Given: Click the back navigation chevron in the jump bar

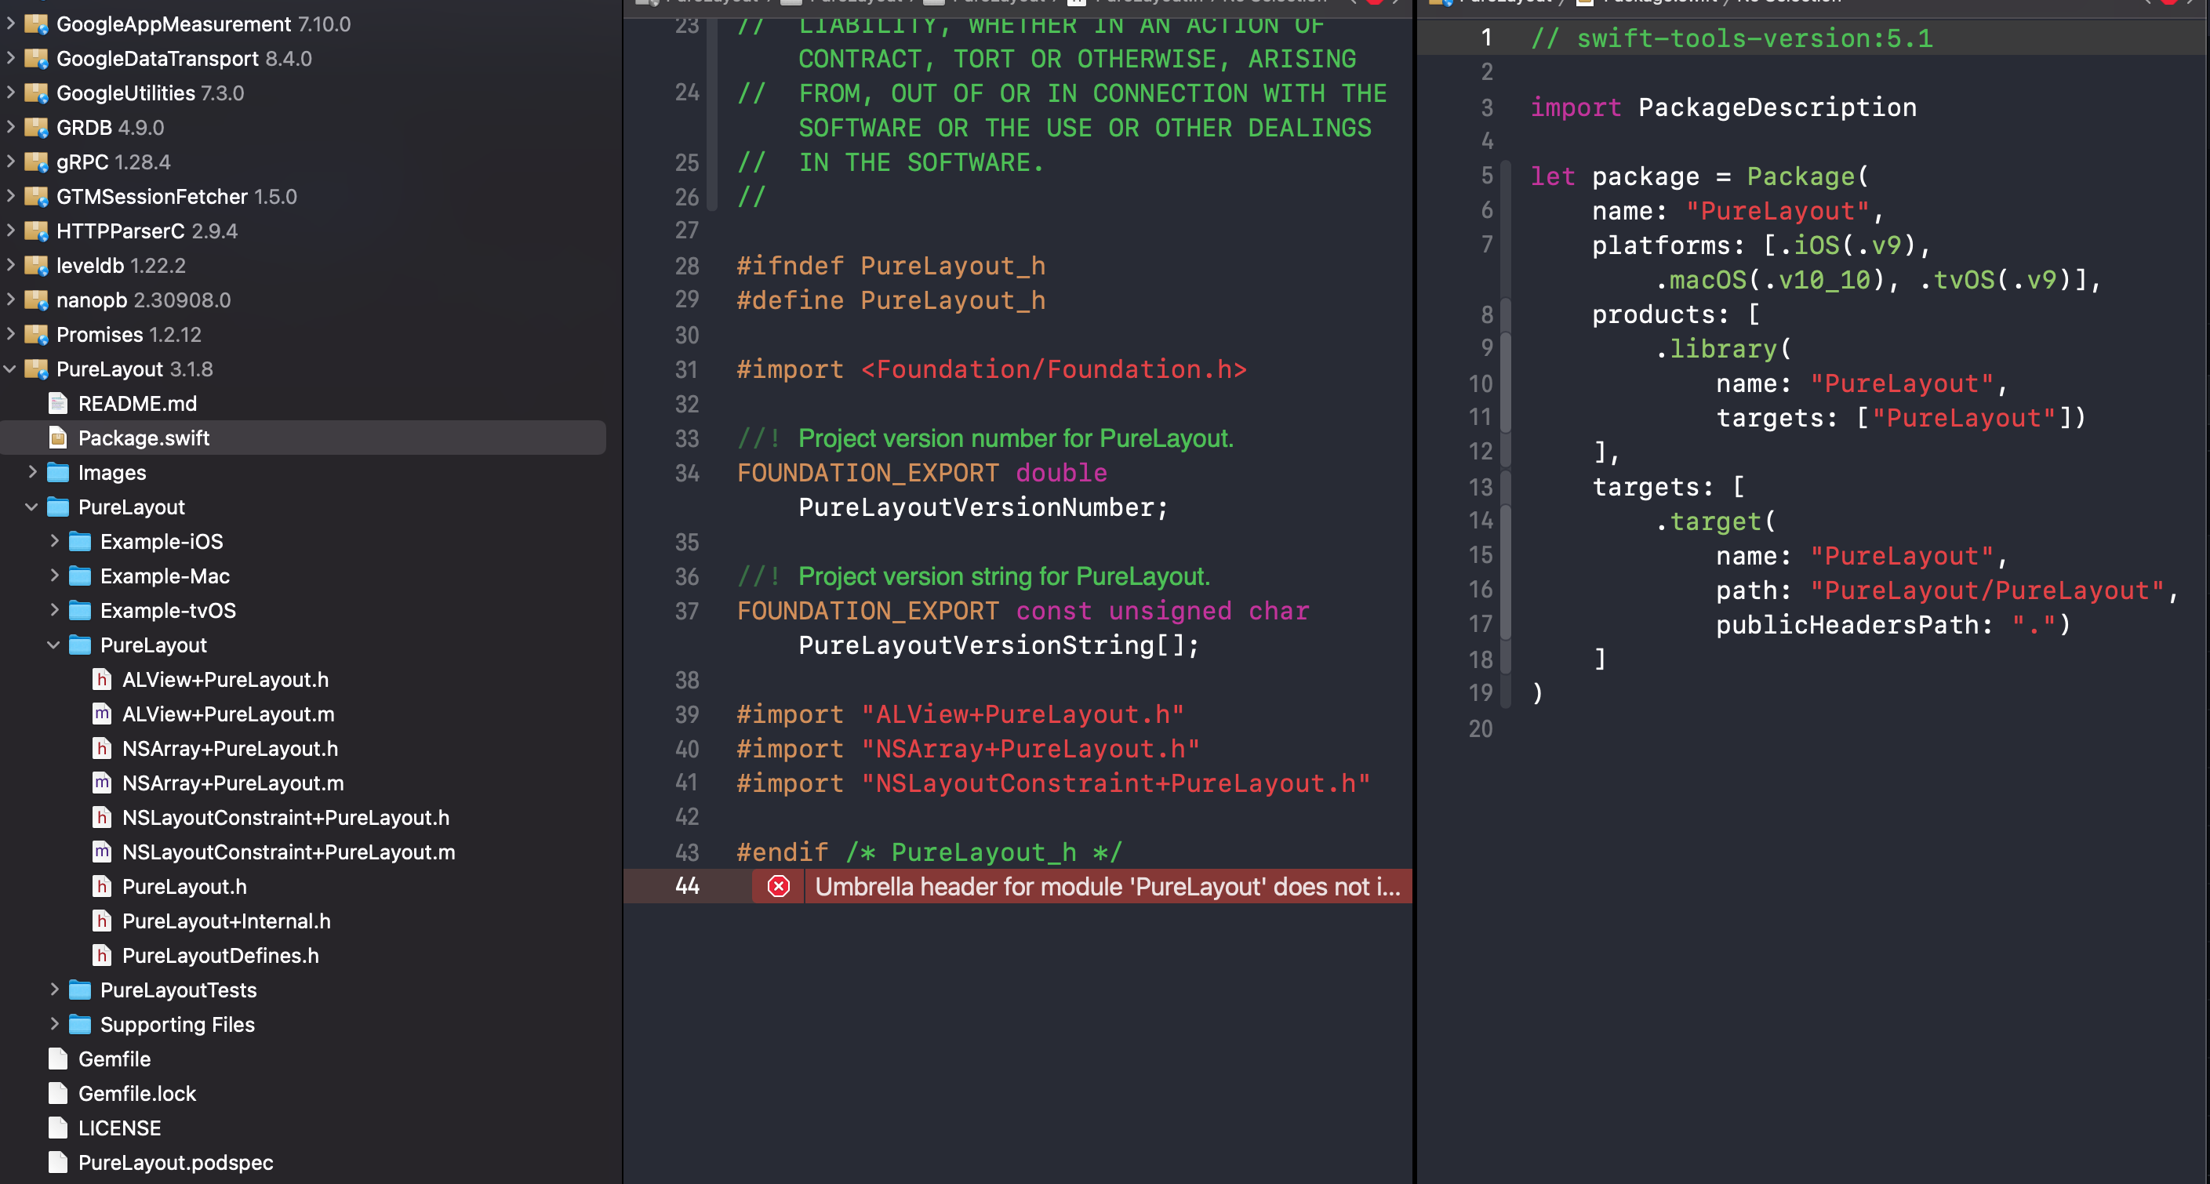Looking at the screenshot, I should [x=1354, y=2].
